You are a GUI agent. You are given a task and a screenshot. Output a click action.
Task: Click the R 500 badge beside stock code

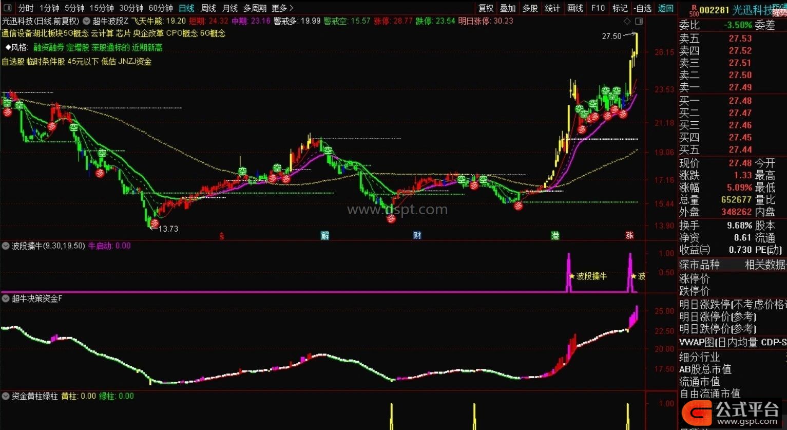coord(694,10)
